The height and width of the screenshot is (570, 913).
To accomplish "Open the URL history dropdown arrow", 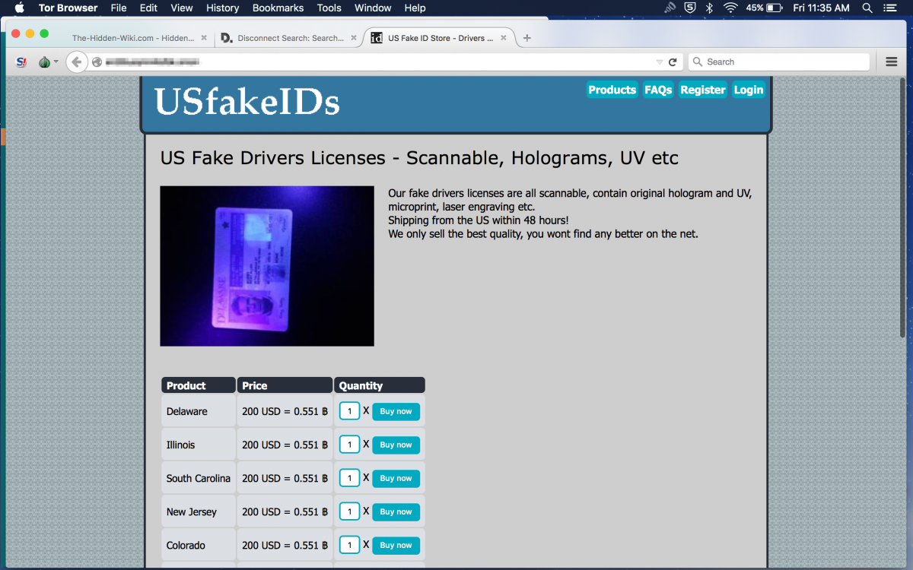I will pyautogui.click(x=660, y=62).
